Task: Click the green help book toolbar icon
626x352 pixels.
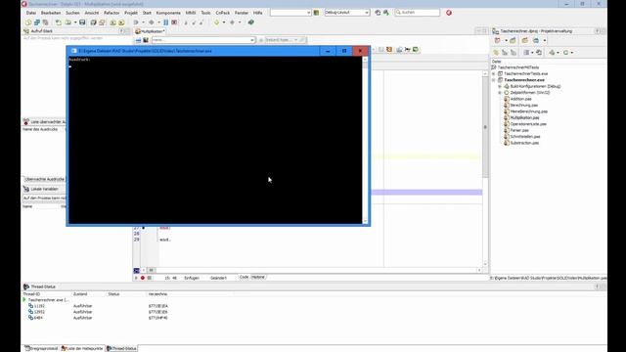Action: [250, 22]
